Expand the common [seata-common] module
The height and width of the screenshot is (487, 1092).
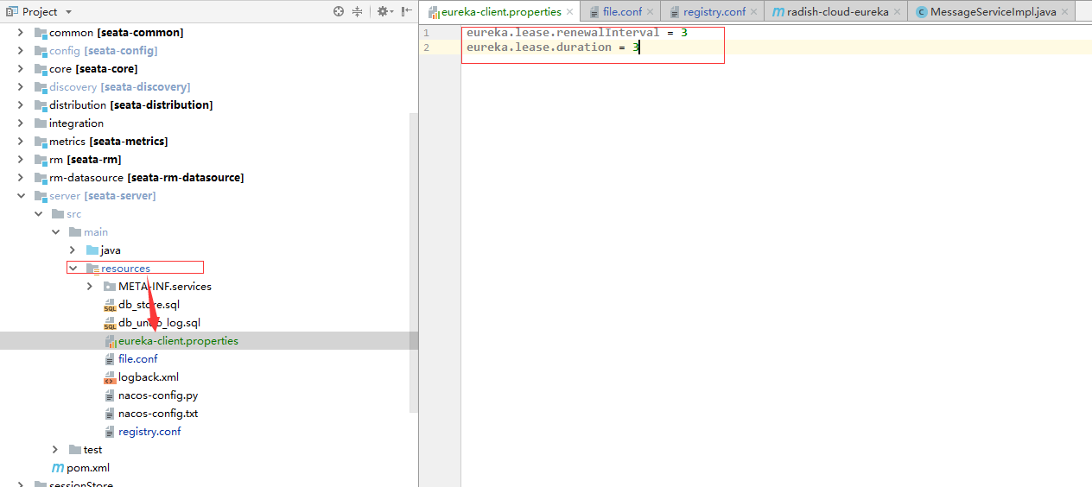pos(21,32)
